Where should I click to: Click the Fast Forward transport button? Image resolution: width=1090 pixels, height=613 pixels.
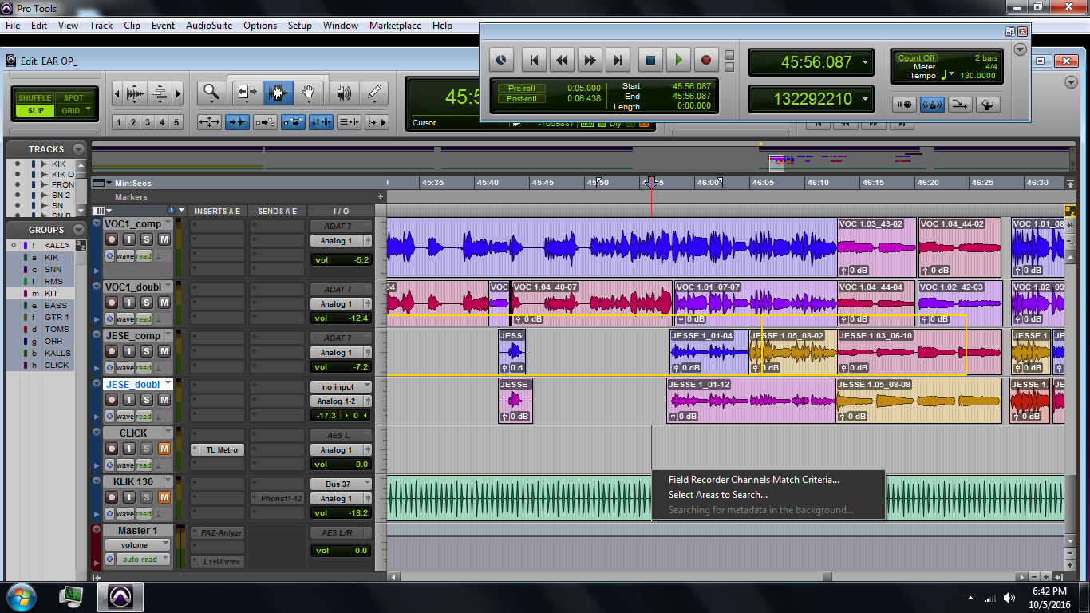590,60
